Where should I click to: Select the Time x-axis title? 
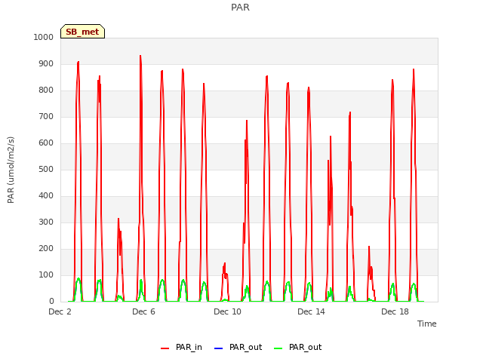427,324
